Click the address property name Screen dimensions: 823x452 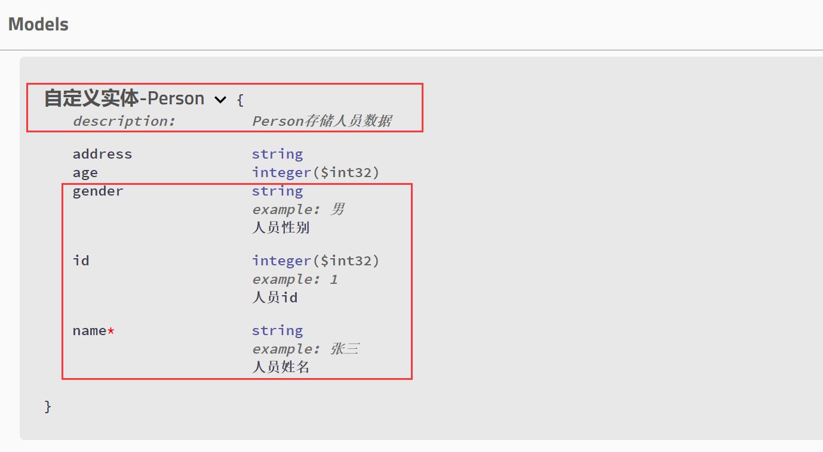tap(102, 154)
